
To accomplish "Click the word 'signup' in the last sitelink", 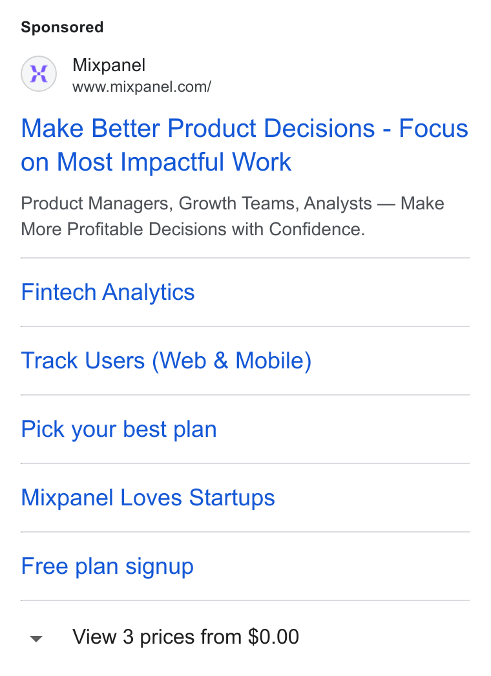I will [159, 568].
